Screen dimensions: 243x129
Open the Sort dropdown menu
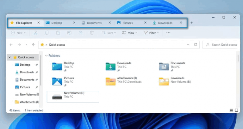click(x=109, y=33)
